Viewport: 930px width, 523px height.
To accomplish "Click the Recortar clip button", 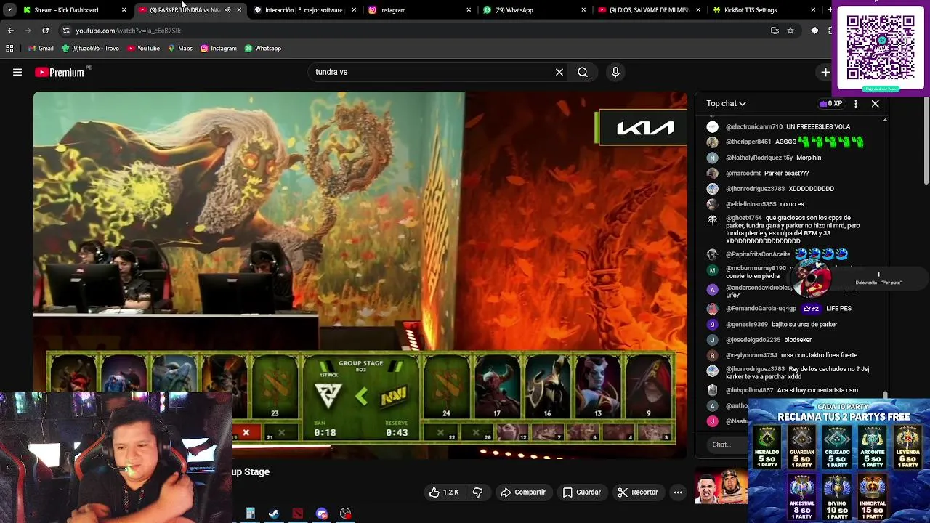I will click(638, 492).
